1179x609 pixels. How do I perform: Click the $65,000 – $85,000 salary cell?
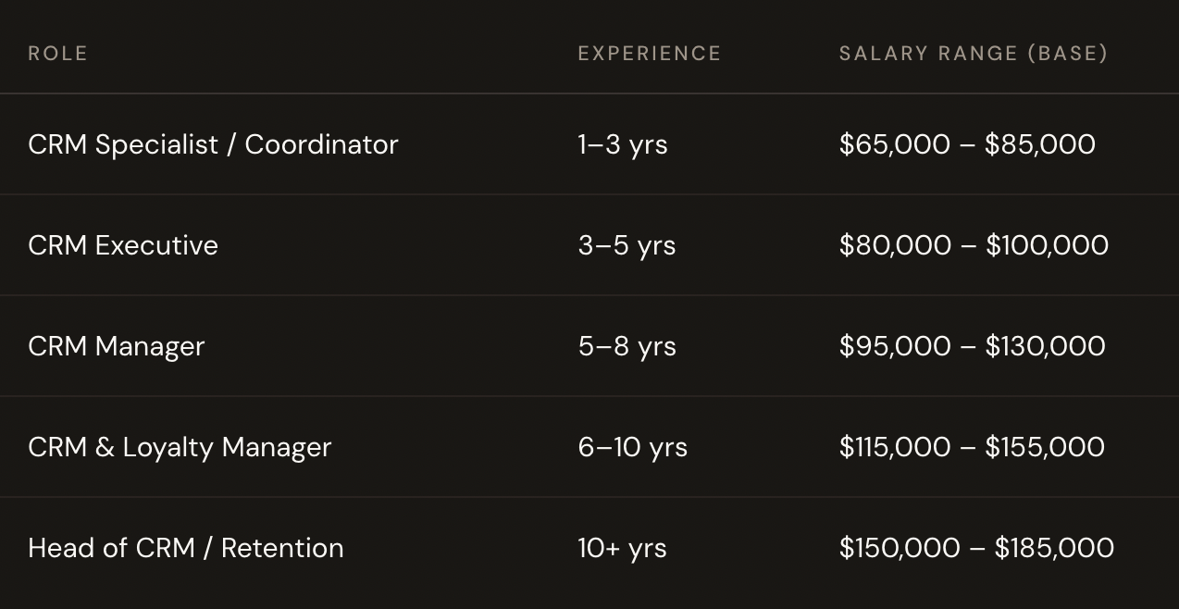(x=967, y=144)
